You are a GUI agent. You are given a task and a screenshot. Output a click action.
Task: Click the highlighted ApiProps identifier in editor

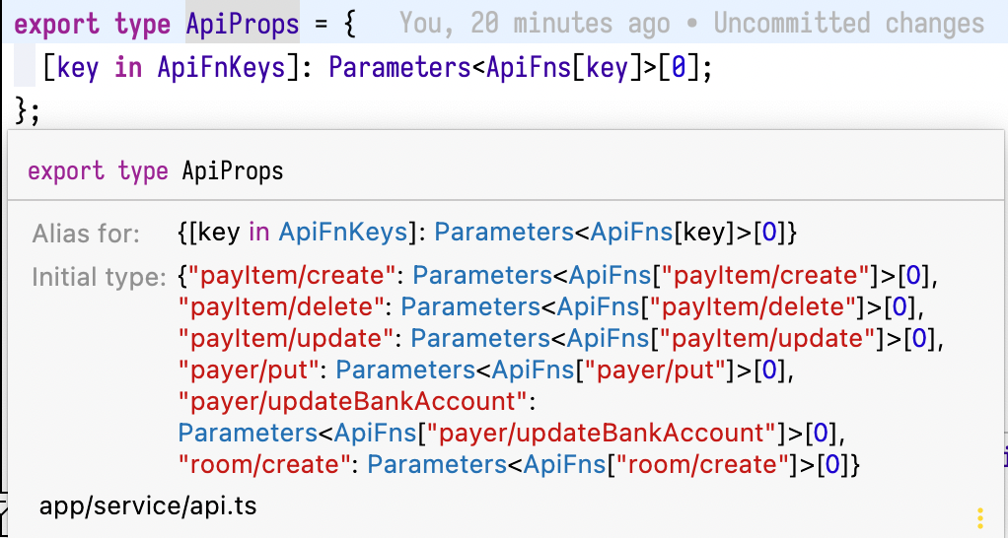tap(242, 23)
